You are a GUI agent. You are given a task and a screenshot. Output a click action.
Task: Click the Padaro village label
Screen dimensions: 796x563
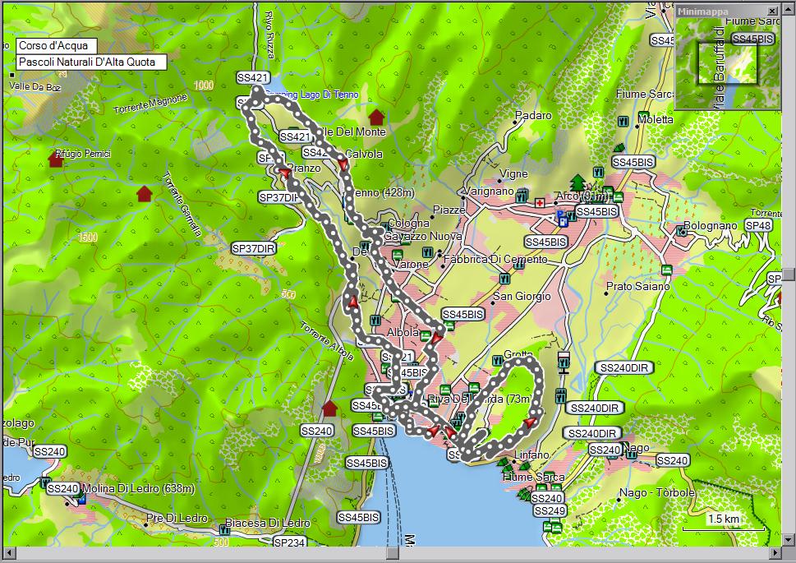(x=533, y=115)
